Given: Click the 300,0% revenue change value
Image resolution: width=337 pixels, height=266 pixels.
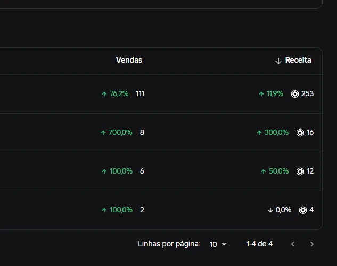Looking at the screenshot, I should click(x=276, y=132).
